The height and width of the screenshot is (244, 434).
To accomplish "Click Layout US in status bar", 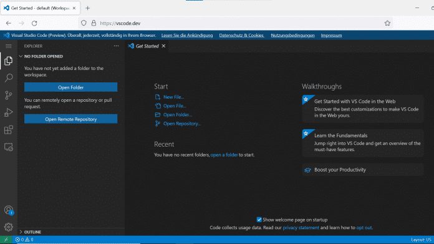I will [x=421, y=240].
